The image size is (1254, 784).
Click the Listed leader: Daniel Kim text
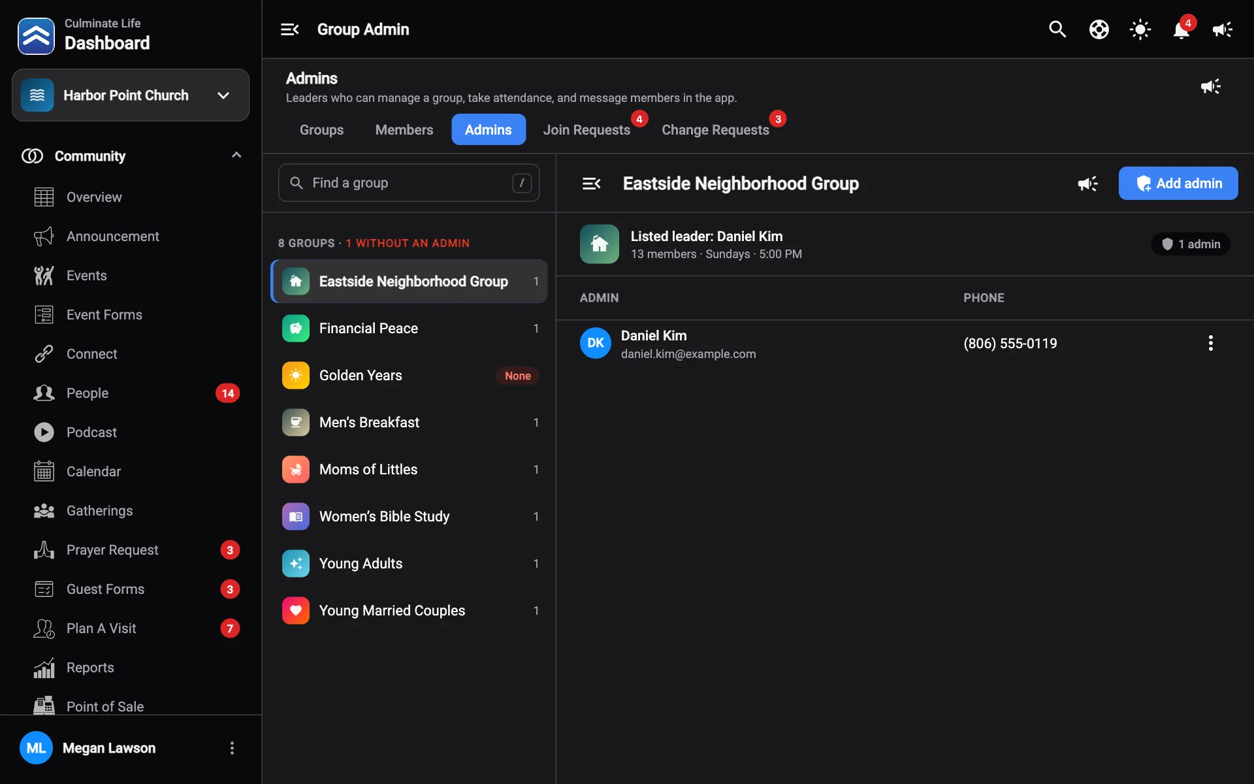click(706, 237)
